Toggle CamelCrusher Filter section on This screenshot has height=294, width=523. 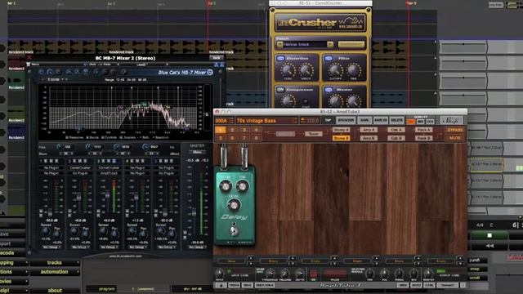pos(329,58)
